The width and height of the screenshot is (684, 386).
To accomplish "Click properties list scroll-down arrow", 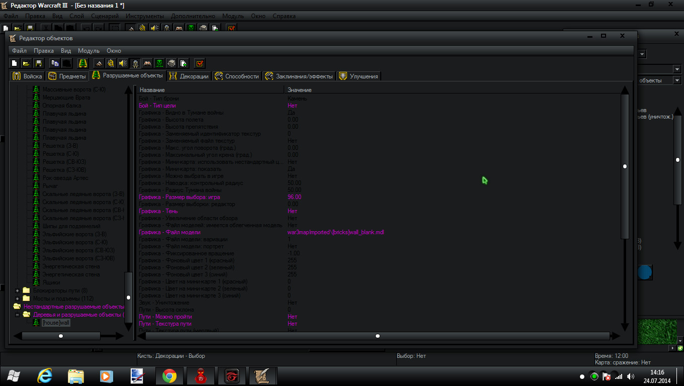I will click(625, 327).
